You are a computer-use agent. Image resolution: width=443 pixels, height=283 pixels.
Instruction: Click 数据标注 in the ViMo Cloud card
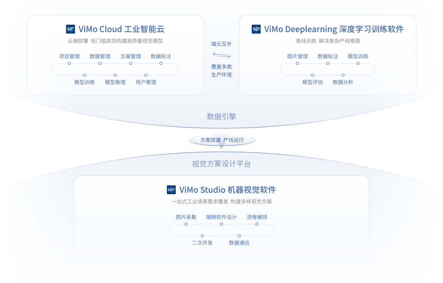[161, 56]
